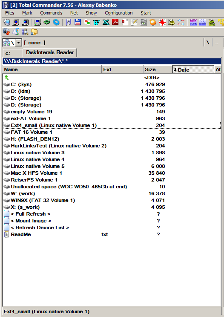This screenshot has width=224, height=317.
Task: Click the HEX editor toolbar icon
Action: (193, 22)
